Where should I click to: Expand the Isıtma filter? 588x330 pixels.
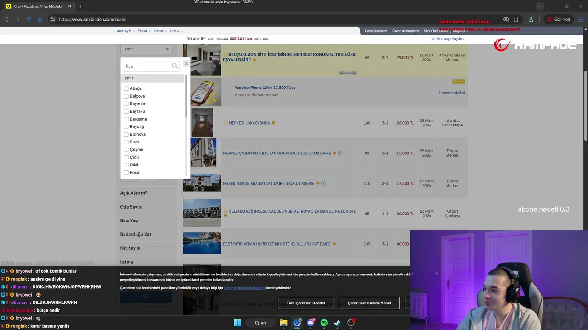[x=126, y=262]
